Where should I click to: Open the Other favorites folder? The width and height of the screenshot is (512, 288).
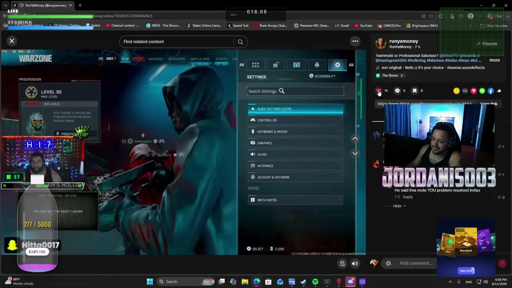pyautogui.click(x=494, y=26)
